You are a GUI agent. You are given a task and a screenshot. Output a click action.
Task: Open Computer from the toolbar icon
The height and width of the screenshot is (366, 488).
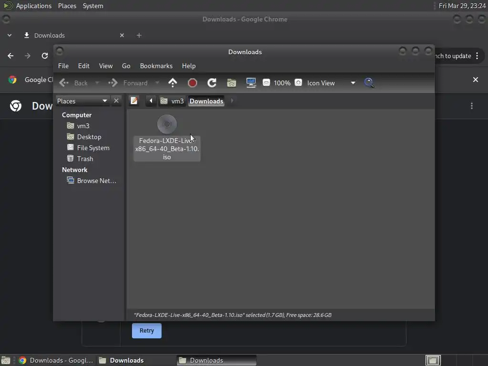[251, 83]
